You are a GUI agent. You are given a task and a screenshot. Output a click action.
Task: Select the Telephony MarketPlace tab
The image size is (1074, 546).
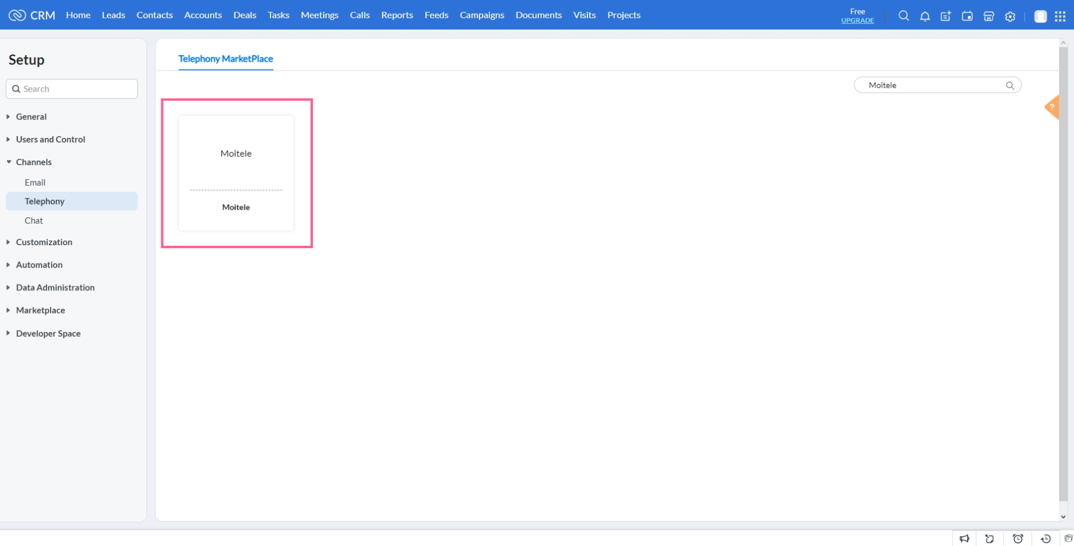click(226, 59)
